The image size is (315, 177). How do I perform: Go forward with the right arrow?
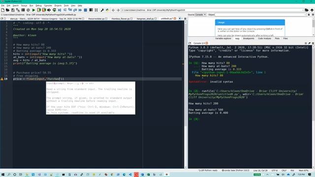point(118,10)
